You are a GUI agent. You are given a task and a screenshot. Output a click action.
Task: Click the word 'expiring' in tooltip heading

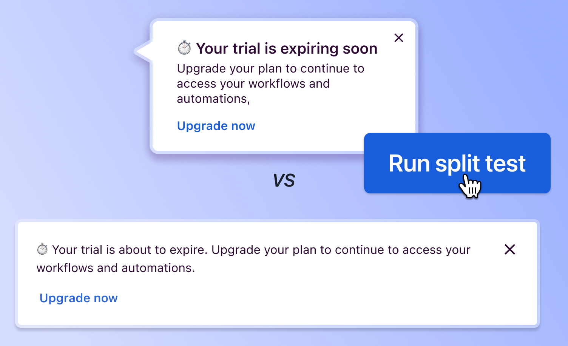coord(304,49)
